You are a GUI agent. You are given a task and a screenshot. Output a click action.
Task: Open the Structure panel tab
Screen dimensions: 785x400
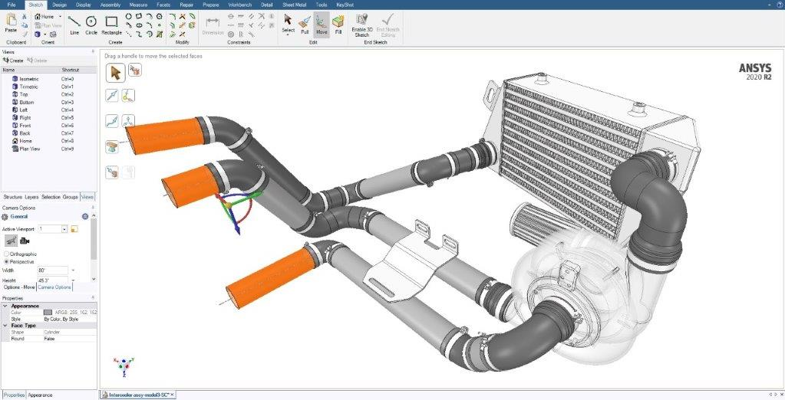click(x=13, y=197)
